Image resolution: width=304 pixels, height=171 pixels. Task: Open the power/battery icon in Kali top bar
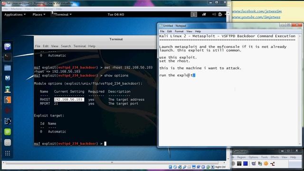tap(220, 15)
